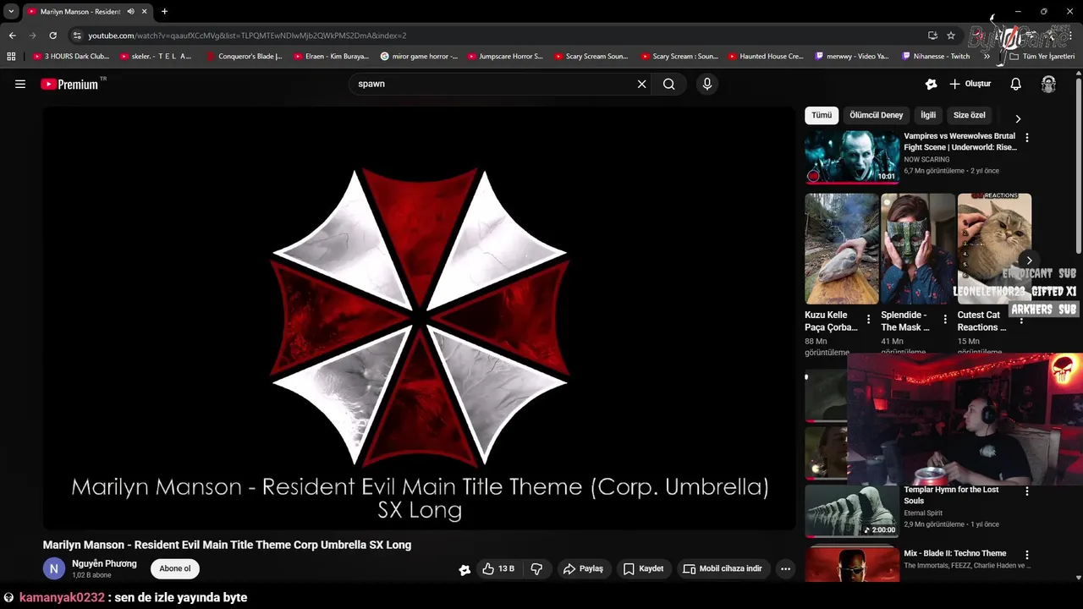The width and height of the screenshot is (1083, 609).
Task: Open more actions three-dot menu under video
Action: 785,568
